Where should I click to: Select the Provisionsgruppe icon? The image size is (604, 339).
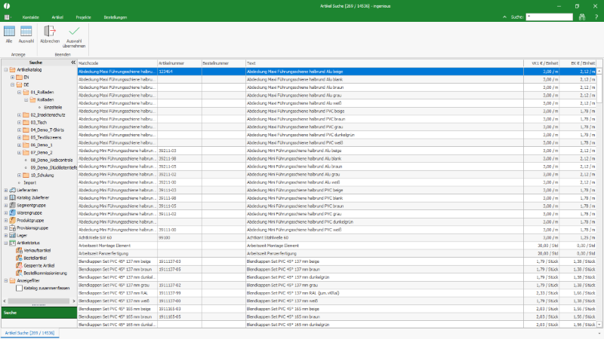pyautogui.click(x=12, y=228)
